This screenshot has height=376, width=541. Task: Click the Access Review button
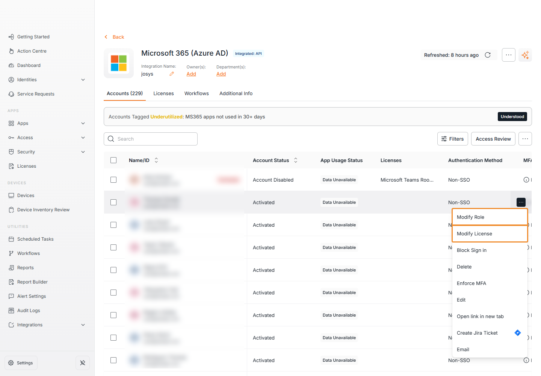tap(493, 139)
